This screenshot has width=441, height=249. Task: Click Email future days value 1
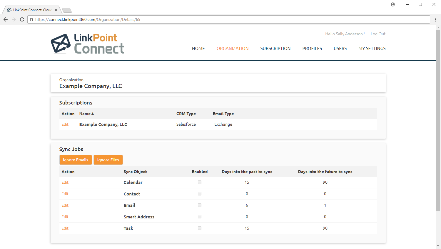coord(325,205)
